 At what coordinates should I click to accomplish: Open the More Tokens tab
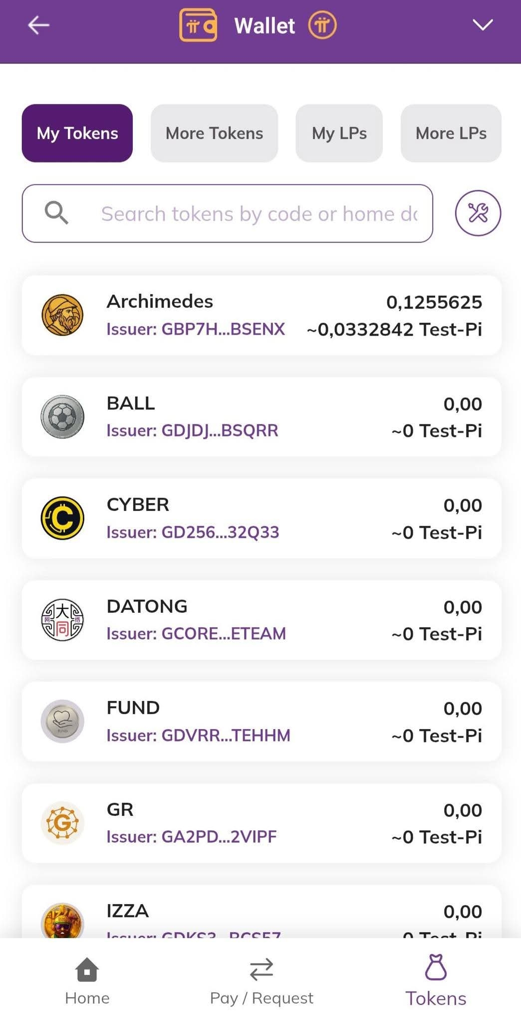click(214, 133)
